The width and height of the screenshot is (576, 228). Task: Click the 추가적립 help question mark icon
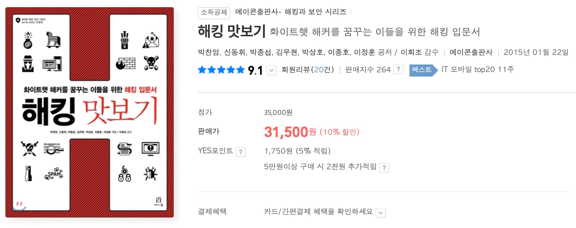[384, 167]
